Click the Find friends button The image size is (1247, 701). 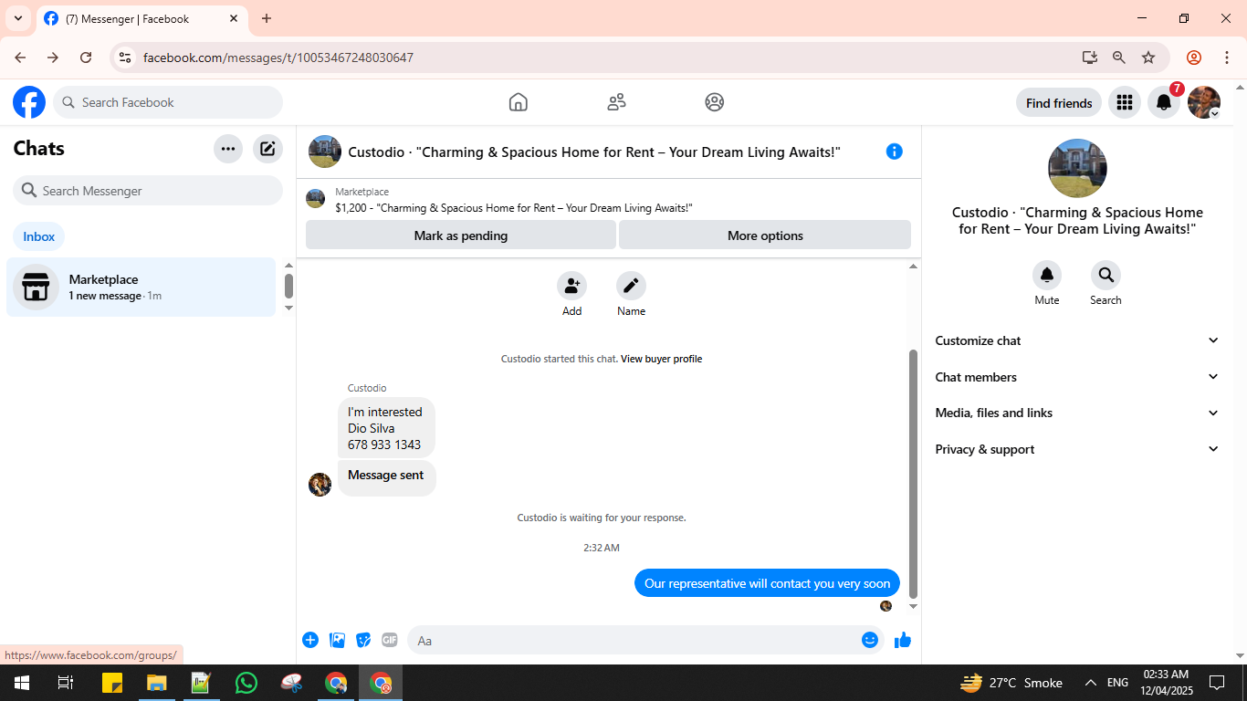pyautogui.click(x=1059, y=103)
